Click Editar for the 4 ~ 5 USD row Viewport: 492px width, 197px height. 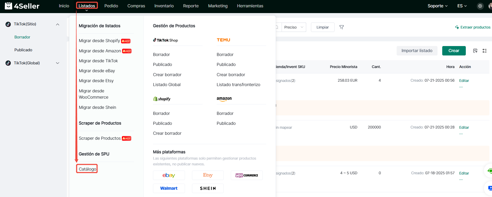click(x=464, y=173)
